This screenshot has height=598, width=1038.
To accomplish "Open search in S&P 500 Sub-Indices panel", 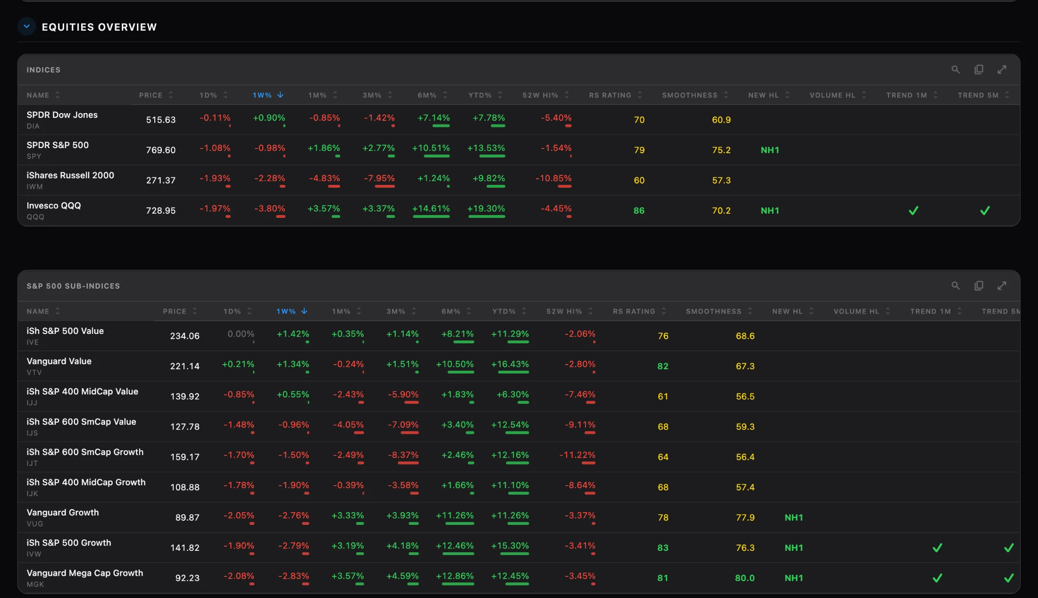I will click(955, 285).
